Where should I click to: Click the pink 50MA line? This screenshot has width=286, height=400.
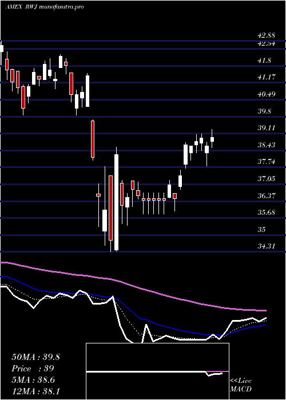[x=133, y=286]
